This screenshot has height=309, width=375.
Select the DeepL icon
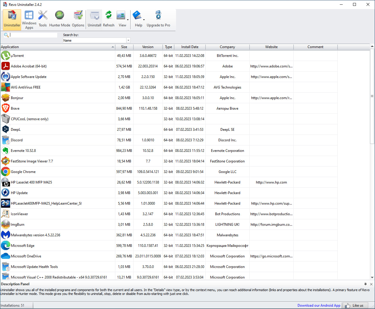pos(5,129)
